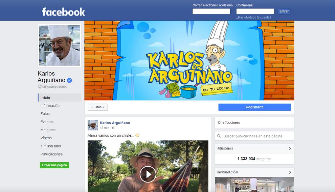
Task: Click the forgotten account link
Action: tap(254, 17)
